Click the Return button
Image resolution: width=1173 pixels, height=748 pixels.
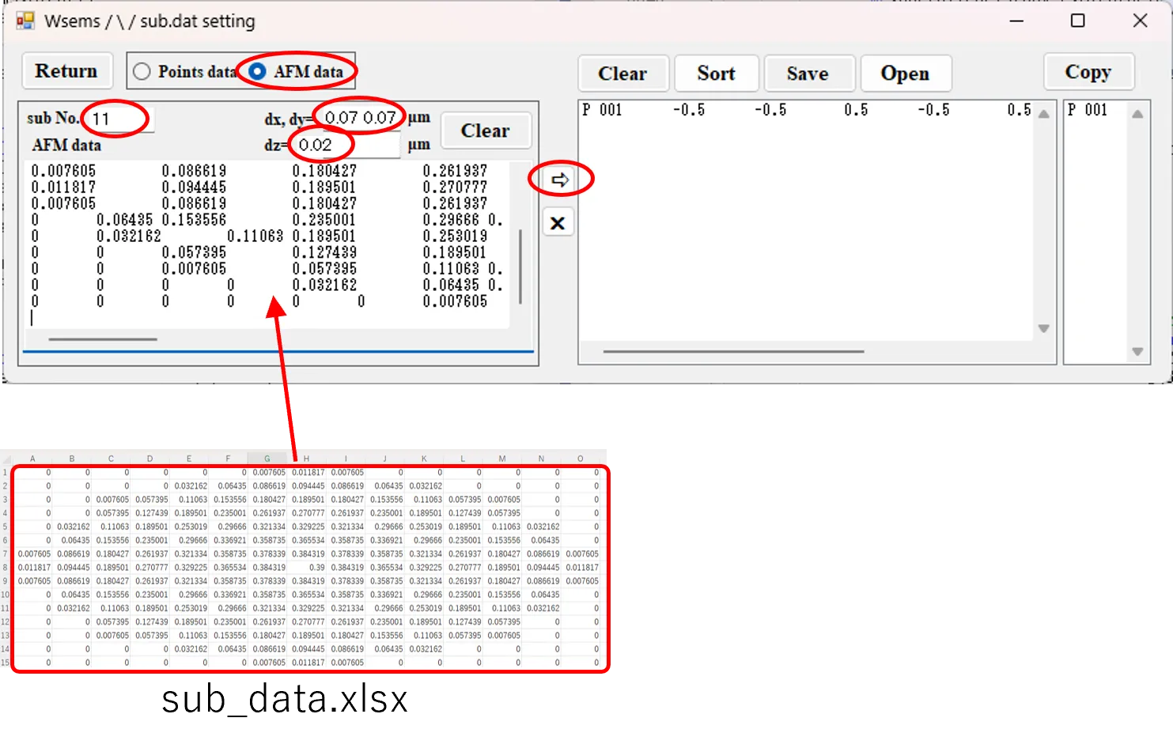click(66, 71)
